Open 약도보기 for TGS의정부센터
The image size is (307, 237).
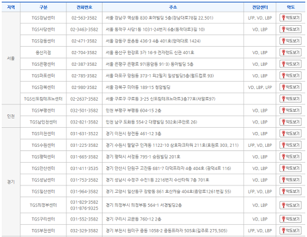(x=290, y=205)
